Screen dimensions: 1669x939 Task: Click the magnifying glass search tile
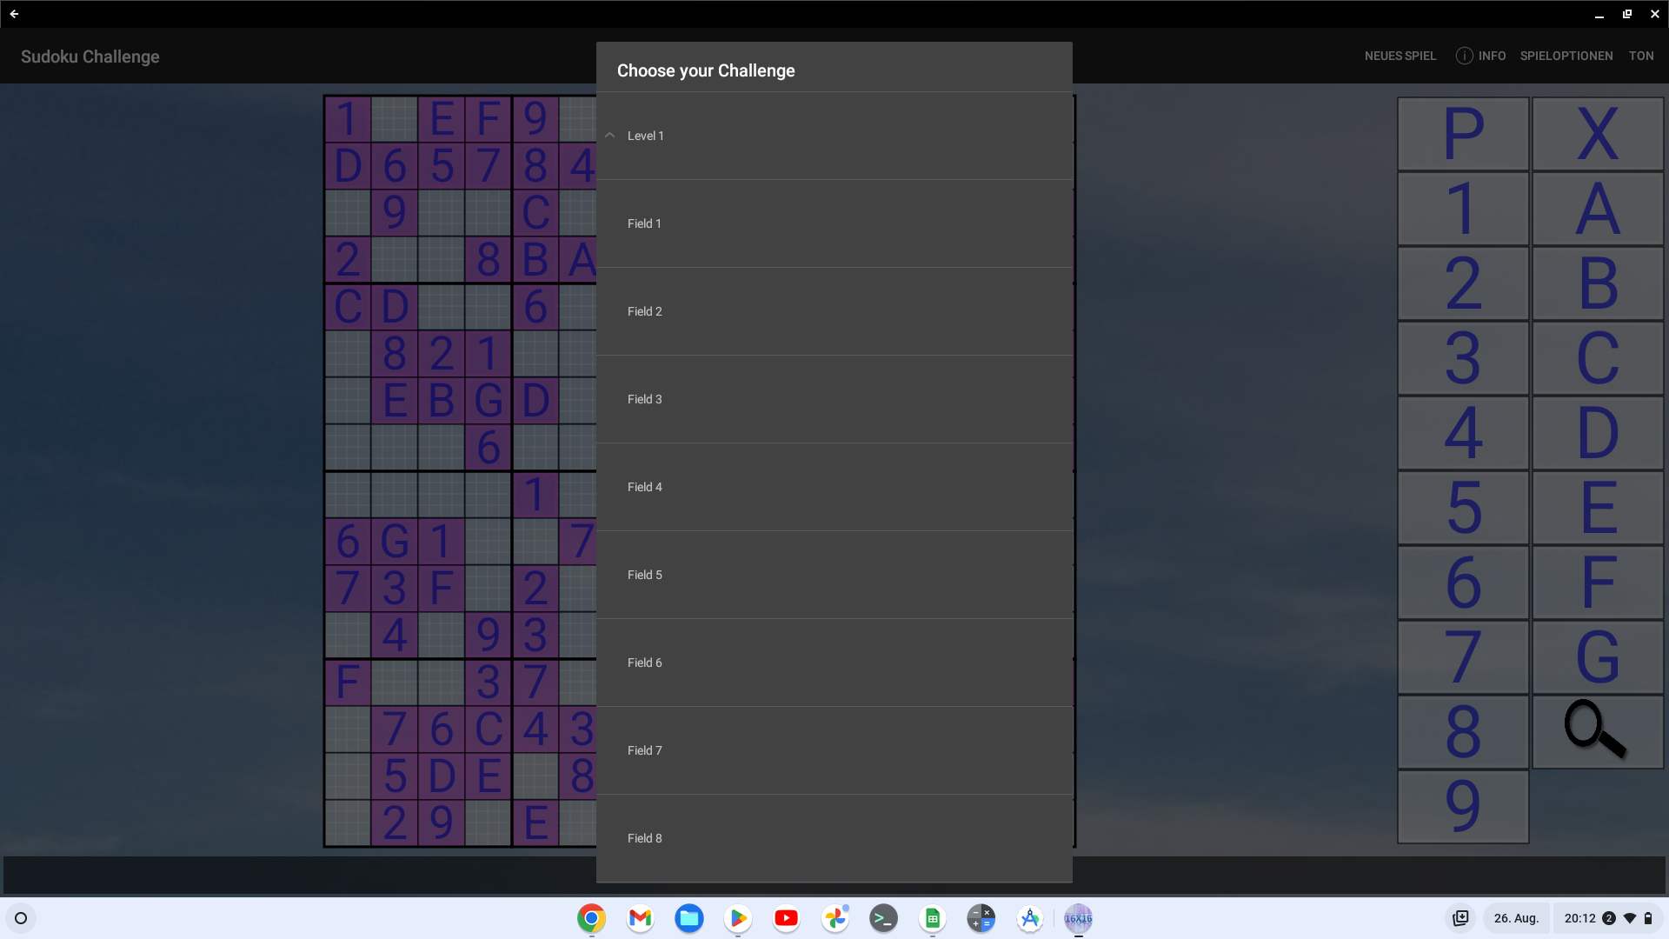pos(1598,732)
